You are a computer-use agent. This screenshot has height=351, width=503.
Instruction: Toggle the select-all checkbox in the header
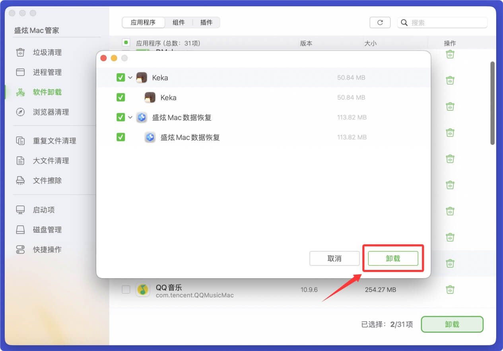[126, 42]
